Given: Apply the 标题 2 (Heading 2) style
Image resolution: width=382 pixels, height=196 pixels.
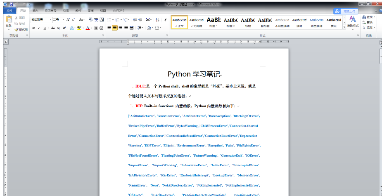Looking at the screenshot, I should pyautogui.click(x=231, y=22).
